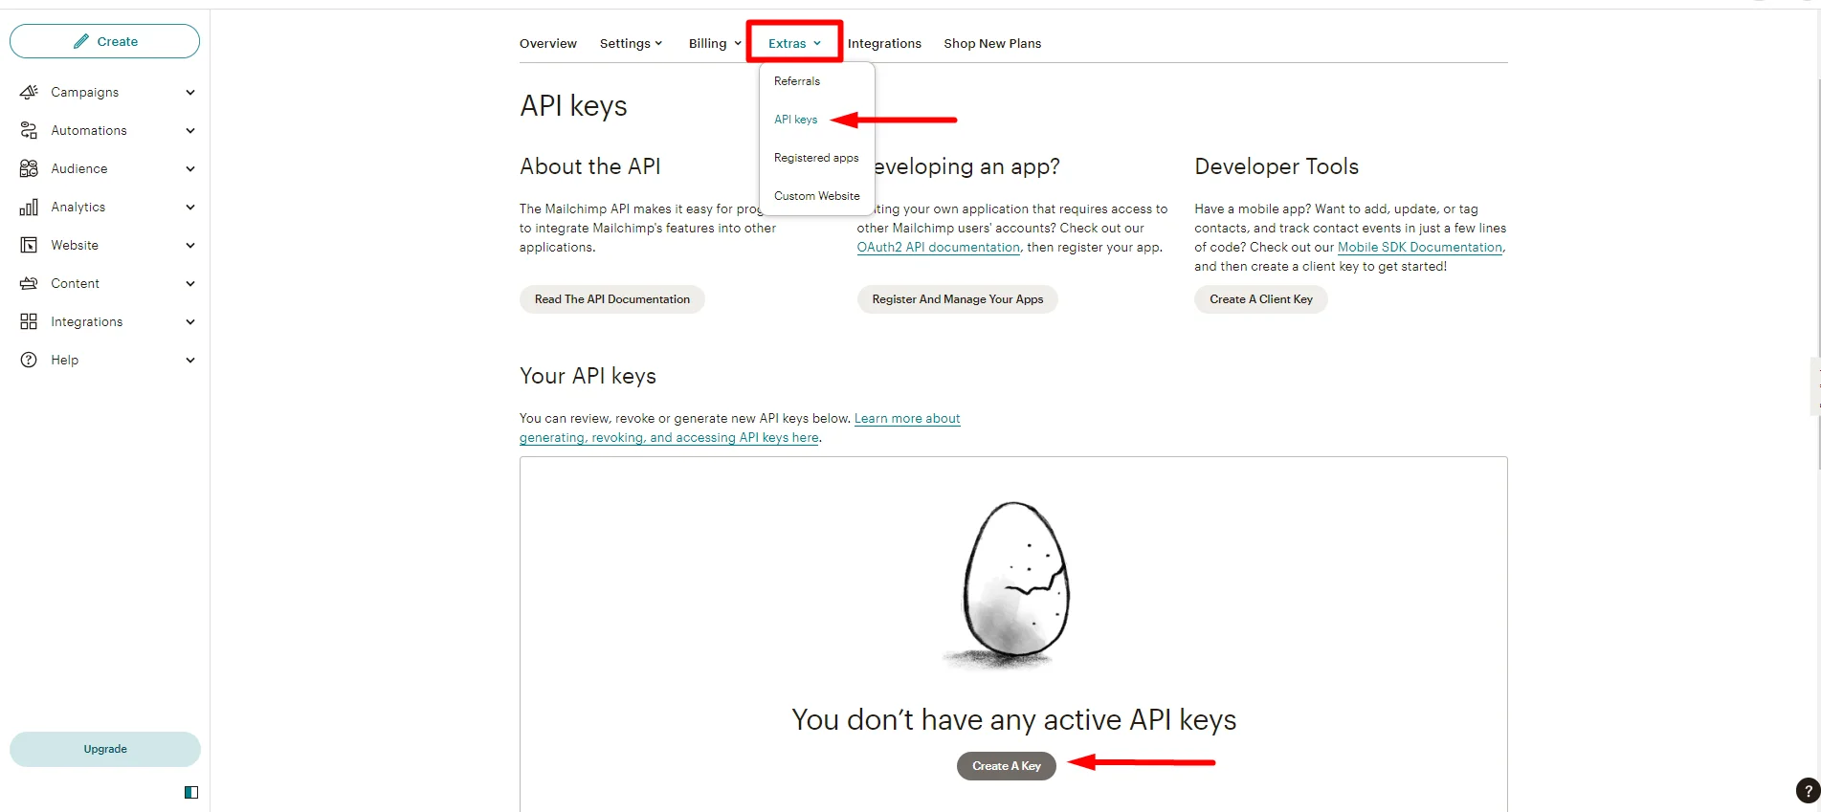Open the Settings dropdown in top navigation

click(x=631, y=43)
